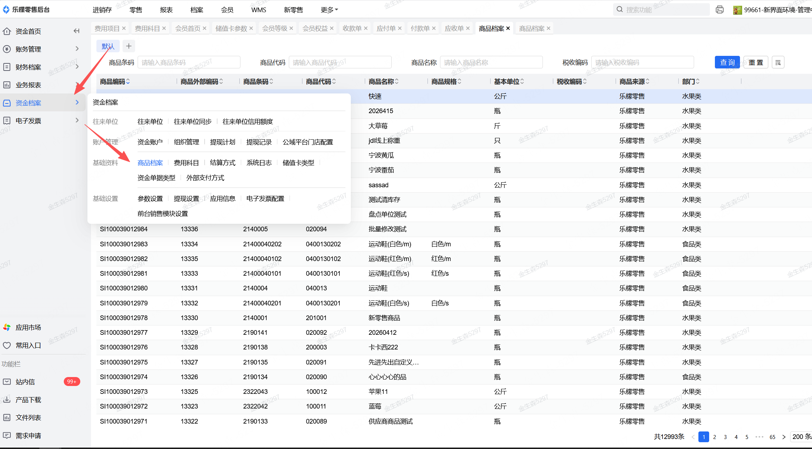Toggle sort on 部门 column header
Image resolution: width=812 pixels, height=449 pixels.
point(698,82)
